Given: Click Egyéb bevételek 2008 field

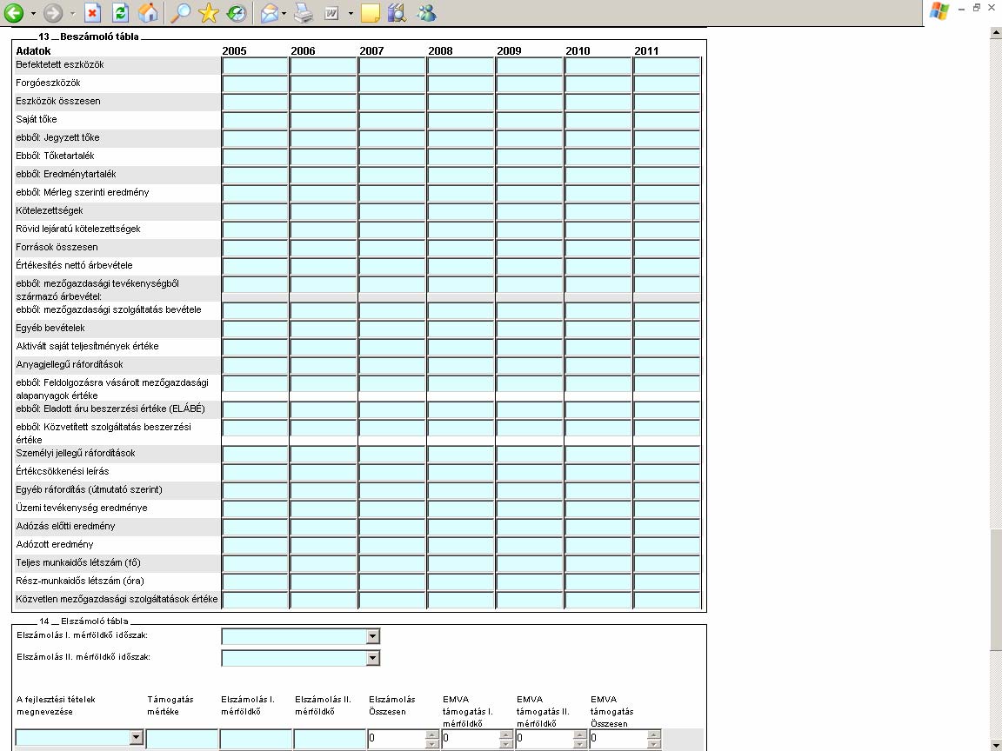Looking at the screenshot, I should pyautogui.click(x=461, y=329).
